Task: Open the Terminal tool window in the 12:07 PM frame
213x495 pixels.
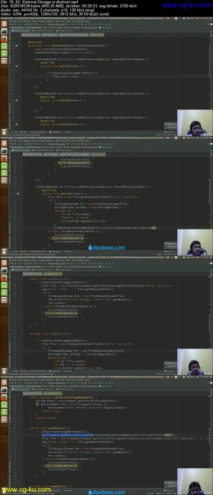Action: pyautogui.click(x=67, y=251)
